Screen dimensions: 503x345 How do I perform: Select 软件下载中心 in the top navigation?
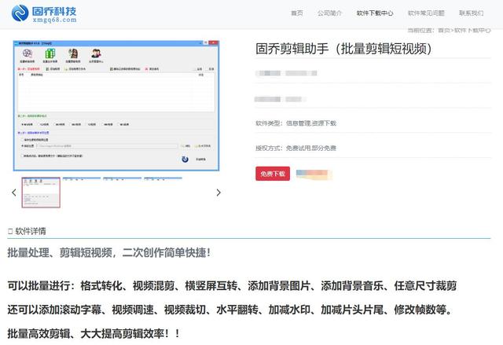[375, 13]
